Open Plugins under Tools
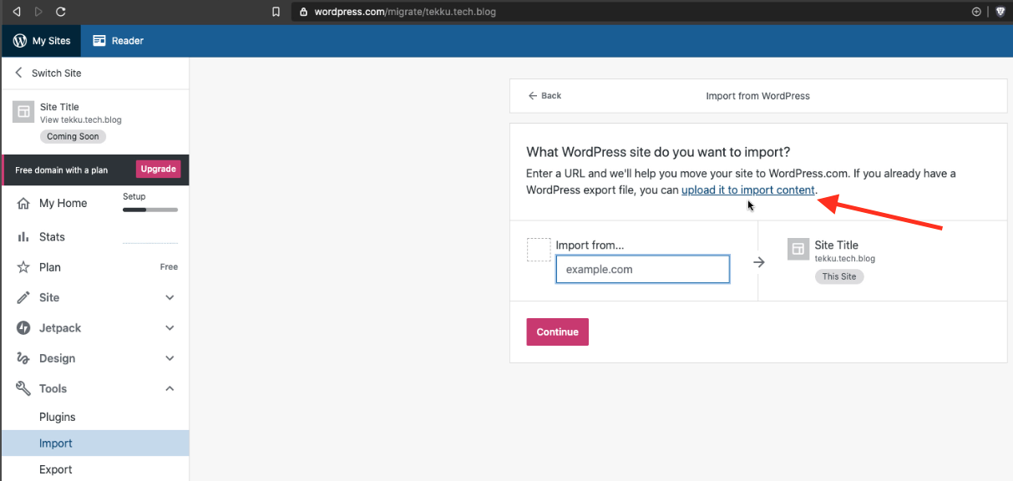Image resolution: width=1013 pixels, height=481 pixels. (57, 417)
